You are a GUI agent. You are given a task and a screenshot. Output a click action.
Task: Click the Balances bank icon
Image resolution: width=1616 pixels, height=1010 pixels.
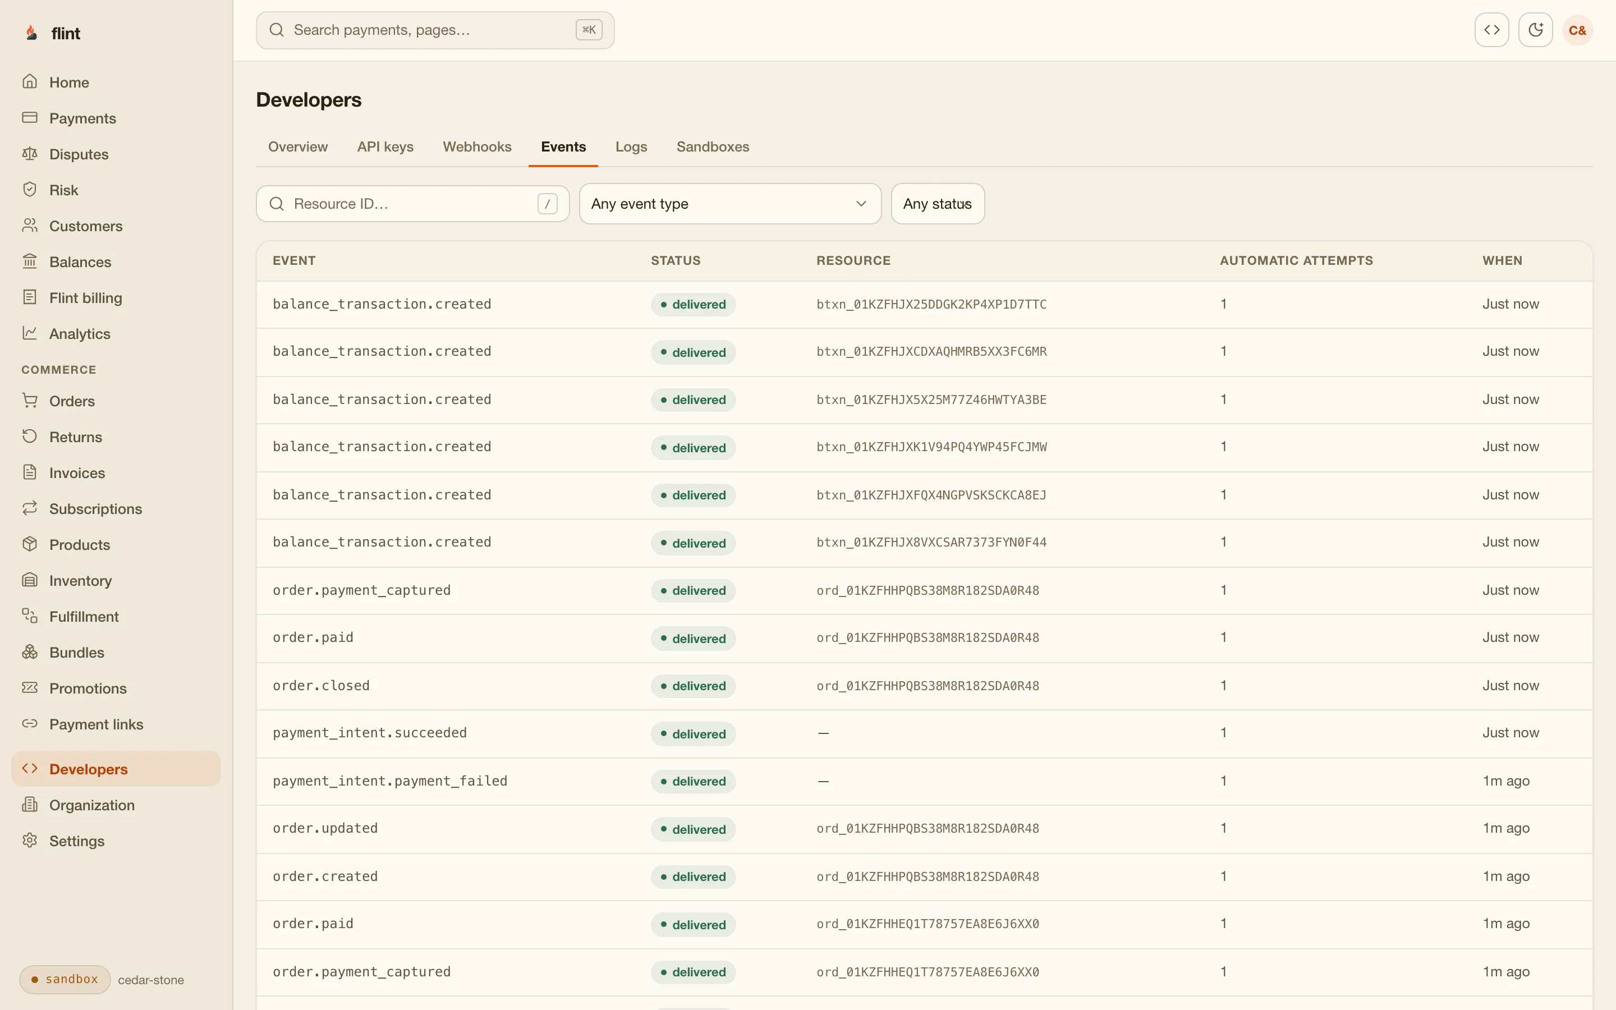[x=29, y=261]
